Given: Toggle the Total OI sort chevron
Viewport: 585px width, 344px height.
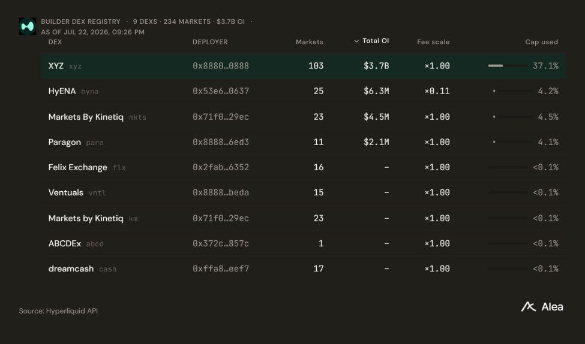Looking at the screenshot, I should [356, 41].
